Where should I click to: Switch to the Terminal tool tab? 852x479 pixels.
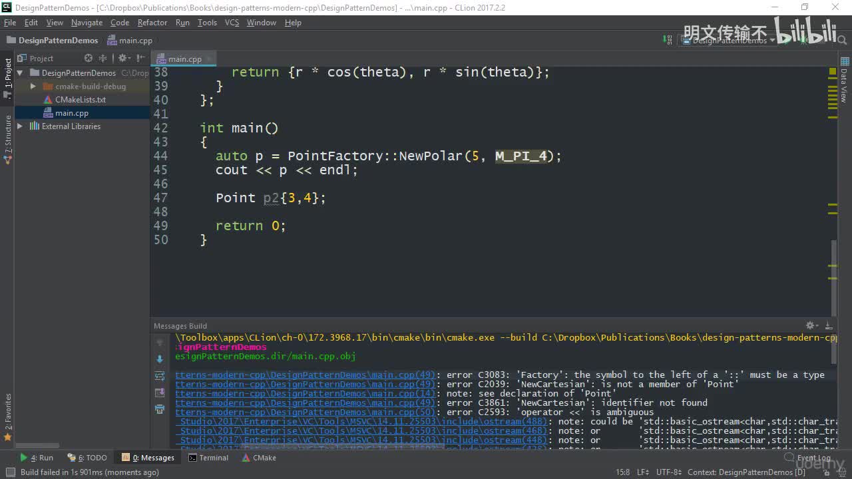[208, 458]
